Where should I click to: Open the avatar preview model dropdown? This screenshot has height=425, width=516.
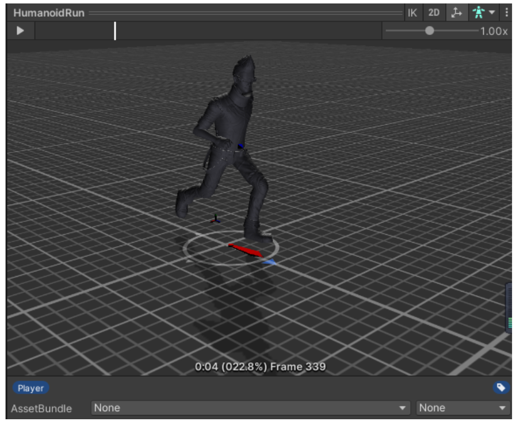click(x=484, y=13)
